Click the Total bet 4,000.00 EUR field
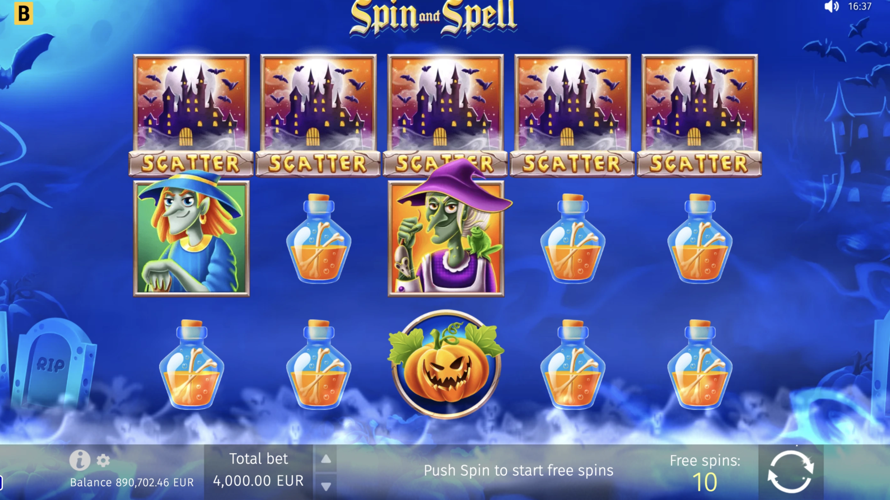The height and width of the screenshot is (500, 890). tap(258, 470)
